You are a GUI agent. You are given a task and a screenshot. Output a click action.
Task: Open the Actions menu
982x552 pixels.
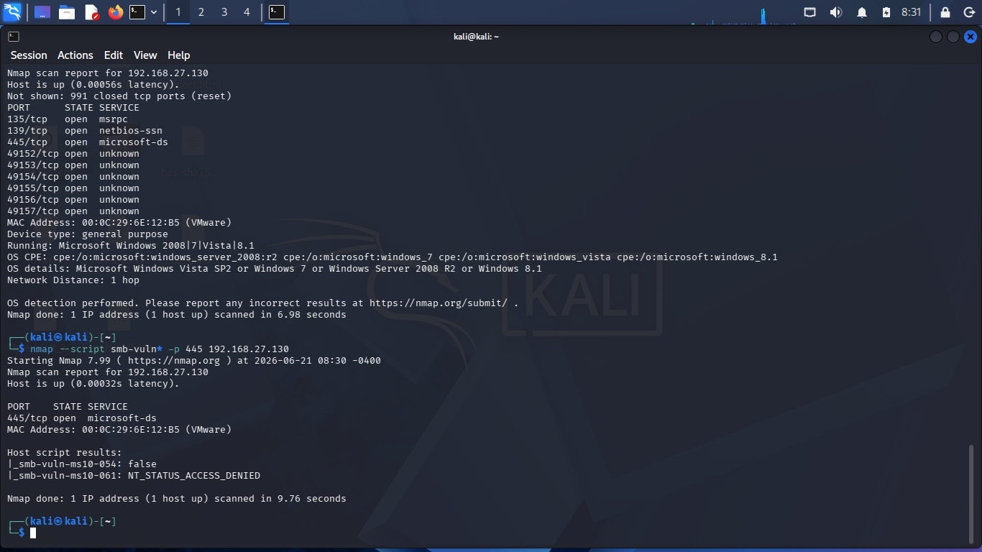click(x=75, y=55)
